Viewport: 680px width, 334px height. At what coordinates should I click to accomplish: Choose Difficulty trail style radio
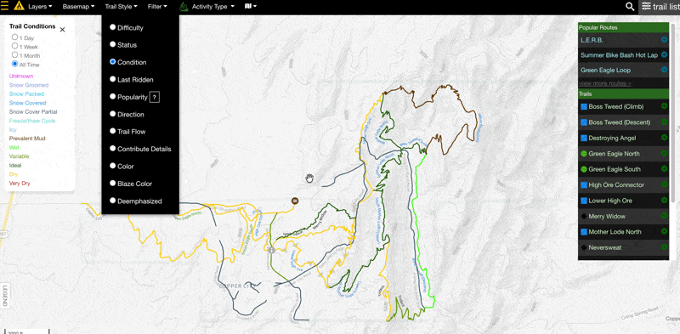tap(113, 27)
